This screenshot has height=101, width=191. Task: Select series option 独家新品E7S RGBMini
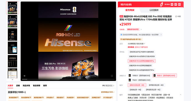[x=141, y=52]
